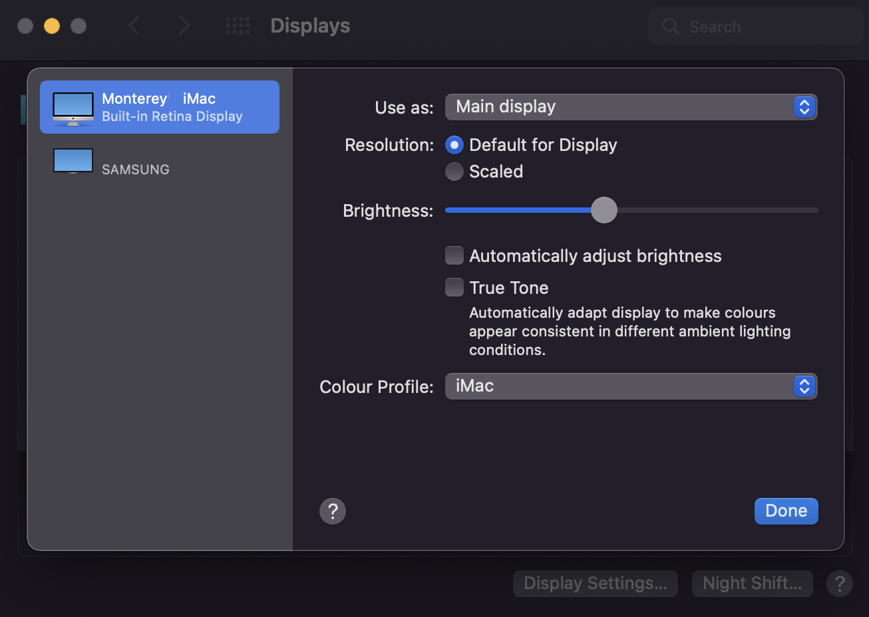
Task: Click the show all preferences grid icon
Action: tap(238, 26)
